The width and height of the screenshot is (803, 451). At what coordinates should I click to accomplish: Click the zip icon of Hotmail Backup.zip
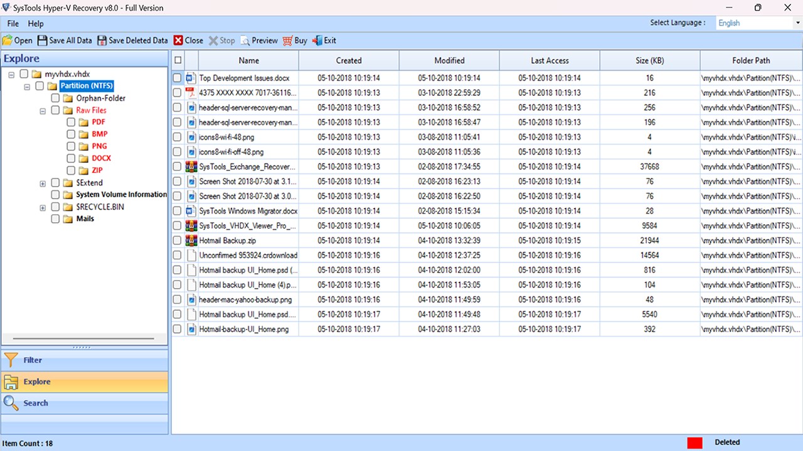[192, 241]
